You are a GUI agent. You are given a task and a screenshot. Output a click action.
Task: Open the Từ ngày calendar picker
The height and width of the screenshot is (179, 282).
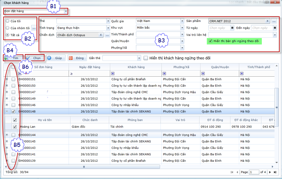point(232,28)
